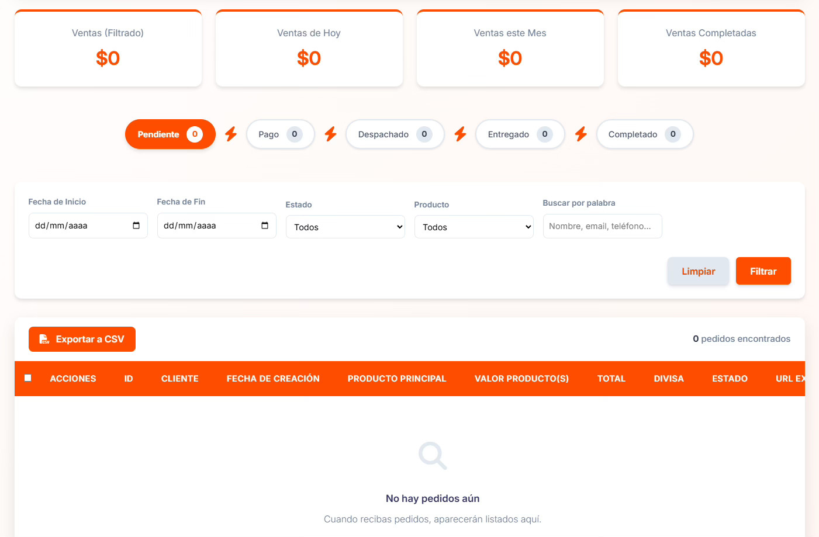Click the Exportar a CSV button
The width and height of the screenshot is (819, 537).
(82, 339)
